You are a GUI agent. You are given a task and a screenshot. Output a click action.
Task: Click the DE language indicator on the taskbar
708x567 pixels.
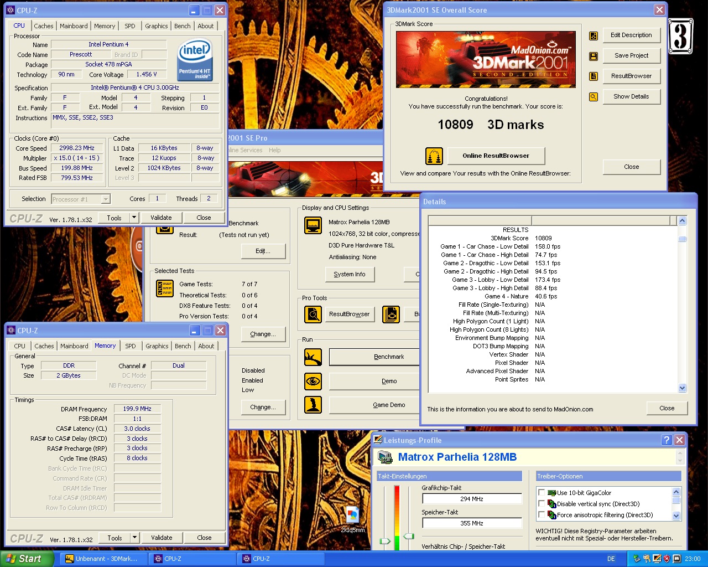click(x=611, y=559)
